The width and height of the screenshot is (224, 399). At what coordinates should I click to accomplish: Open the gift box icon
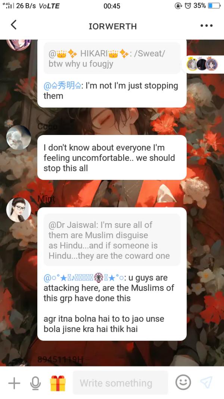click(58, 383)
